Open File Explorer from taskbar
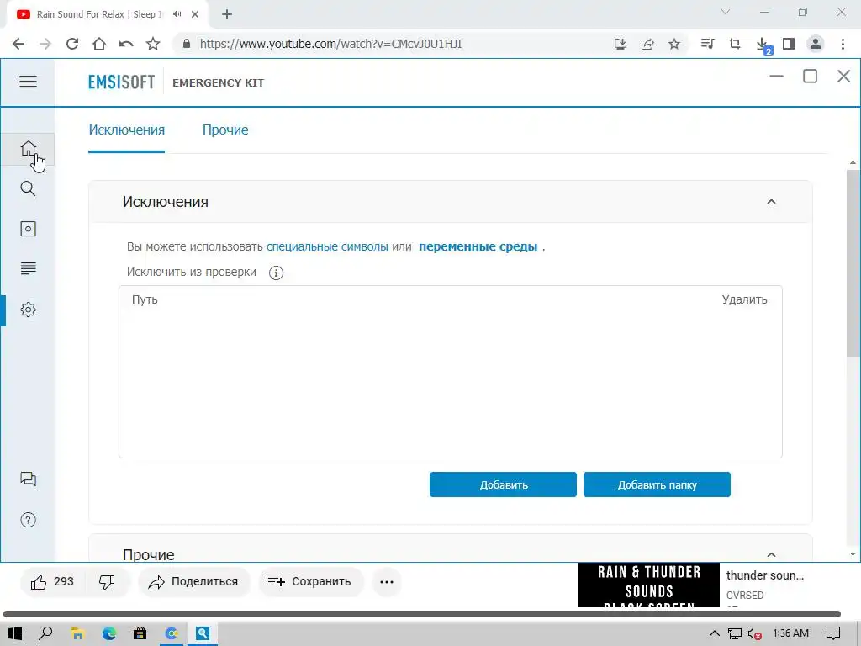This screenshot has width=861, height=646. point(77,633)
